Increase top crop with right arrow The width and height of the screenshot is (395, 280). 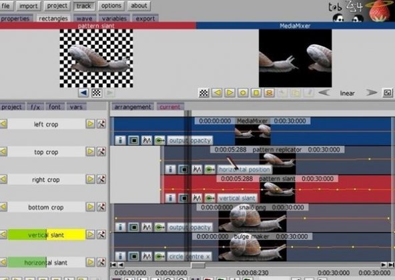point(91,152)
